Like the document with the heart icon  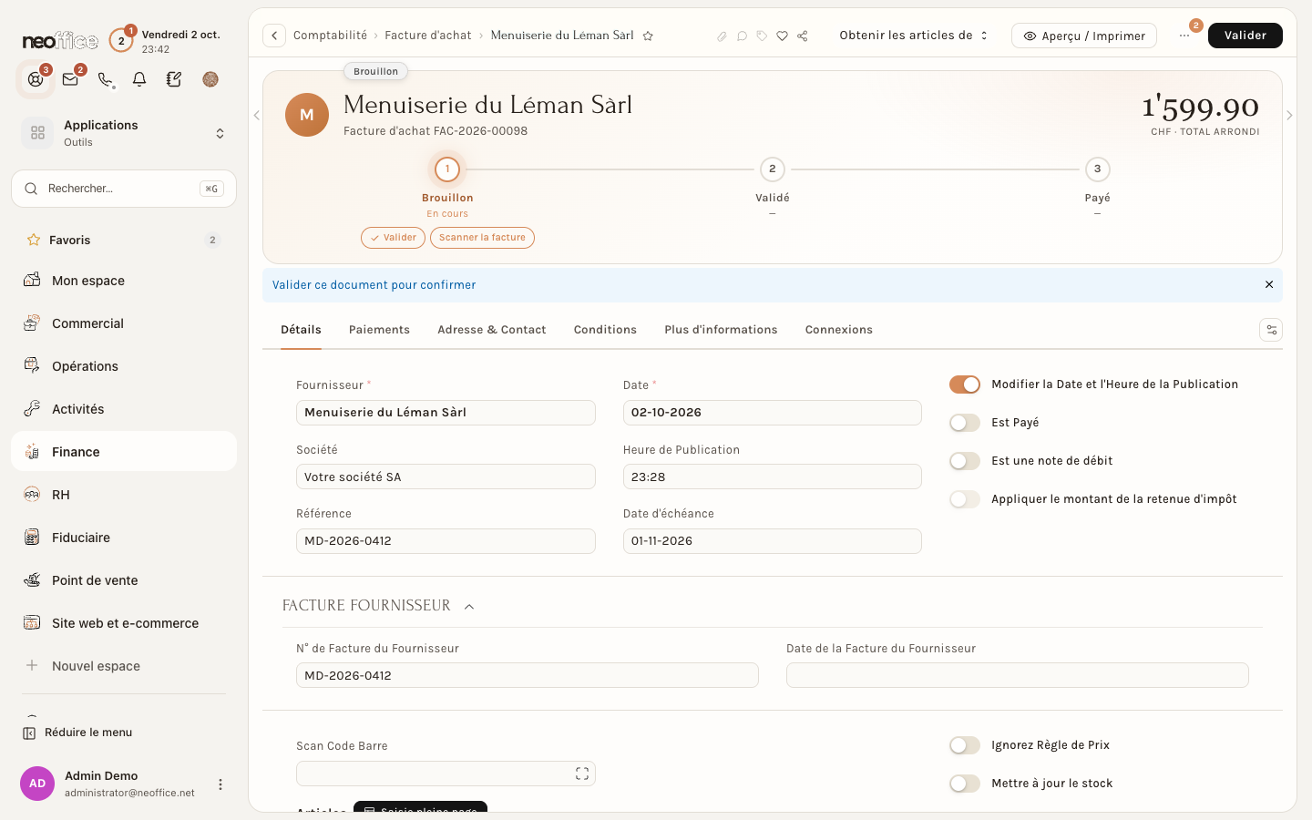[782, 36]
